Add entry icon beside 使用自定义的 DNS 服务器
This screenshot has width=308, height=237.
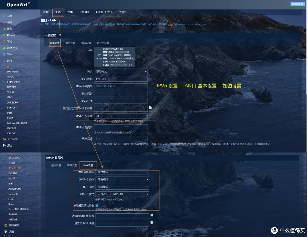pyautogui.click(x=150, y=108)
